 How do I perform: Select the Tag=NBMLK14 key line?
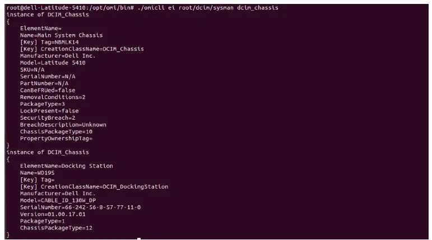point(49,42)
